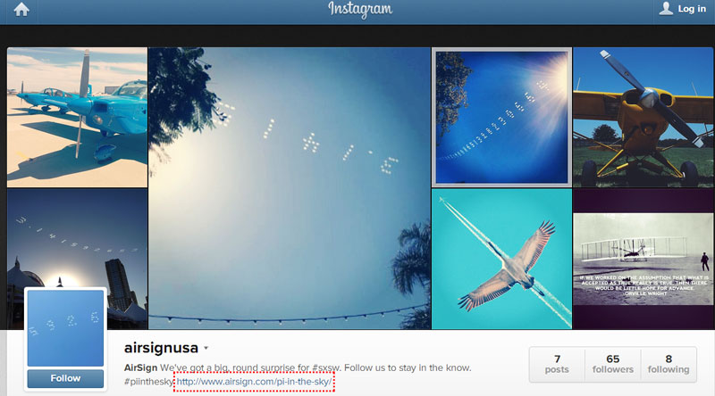715x396 pixels.
Task: Click the Instagram logo in the header
Action: coord(360,10)
